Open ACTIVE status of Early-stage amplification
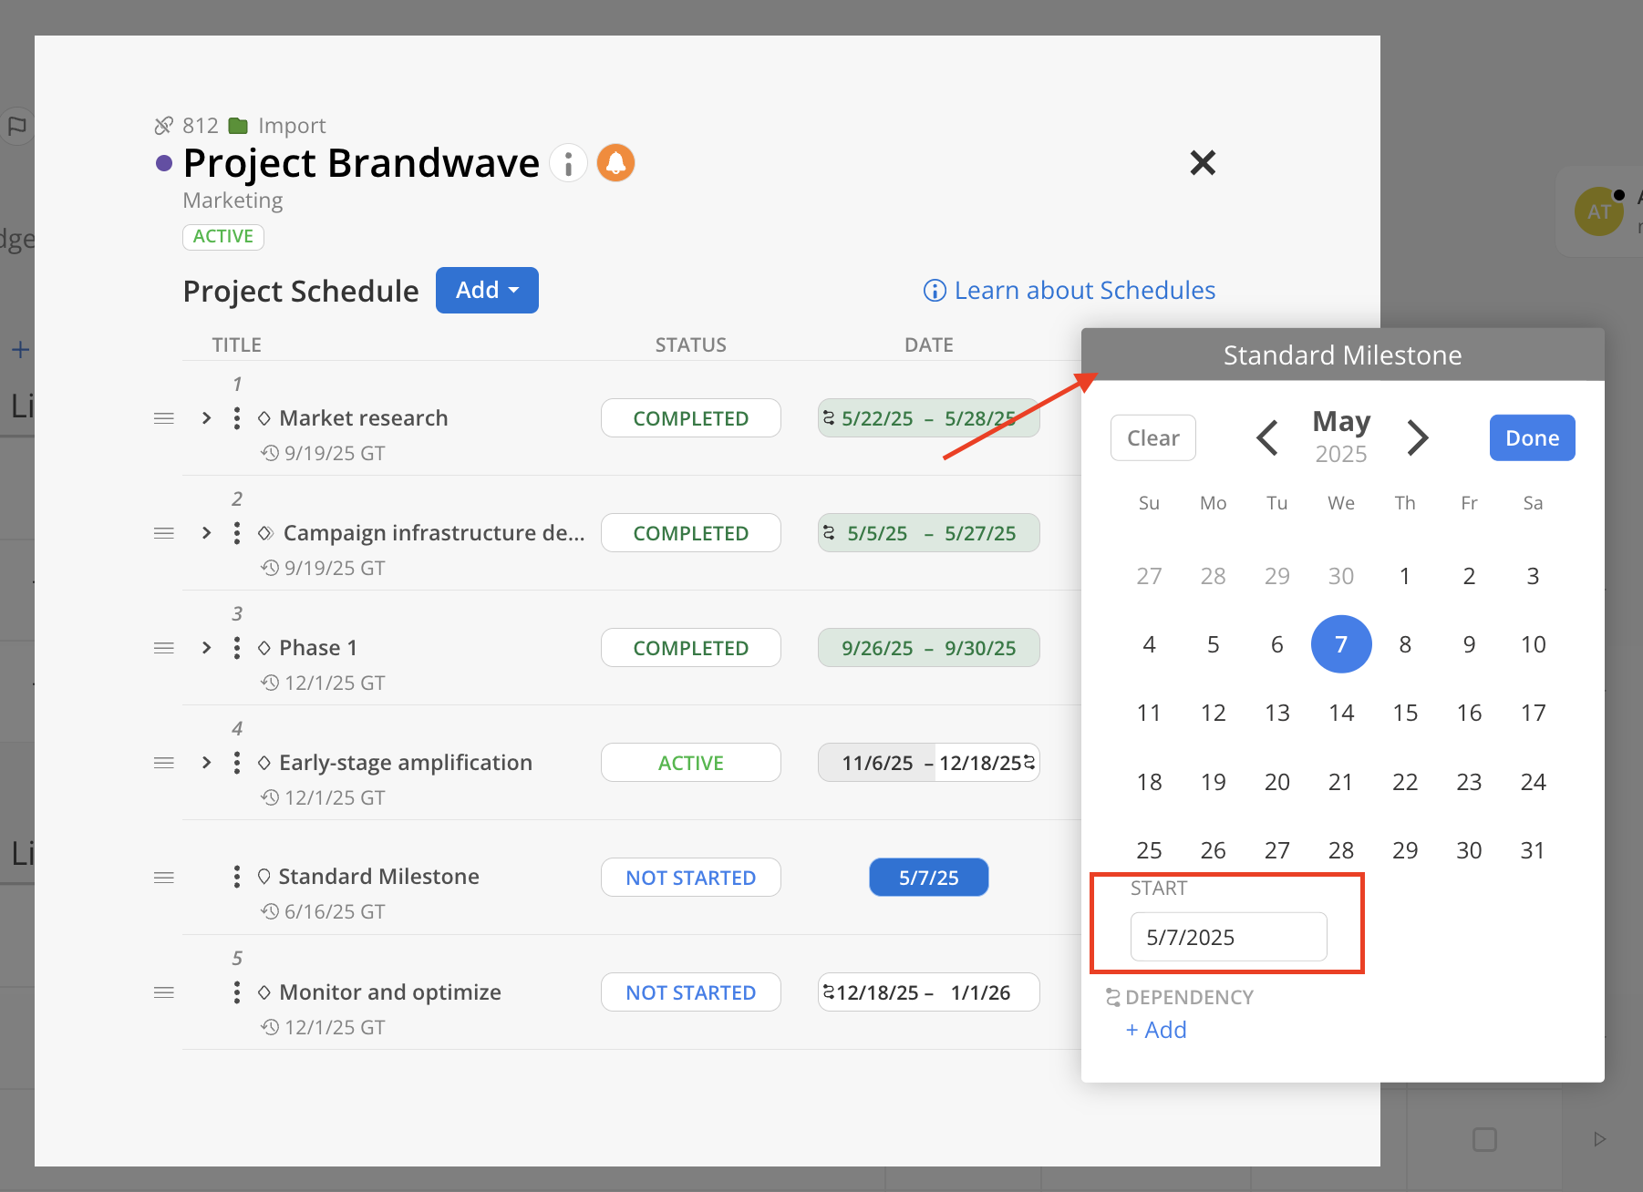Viewport: 1643px width, 1192px height. (x=691, y=763)
